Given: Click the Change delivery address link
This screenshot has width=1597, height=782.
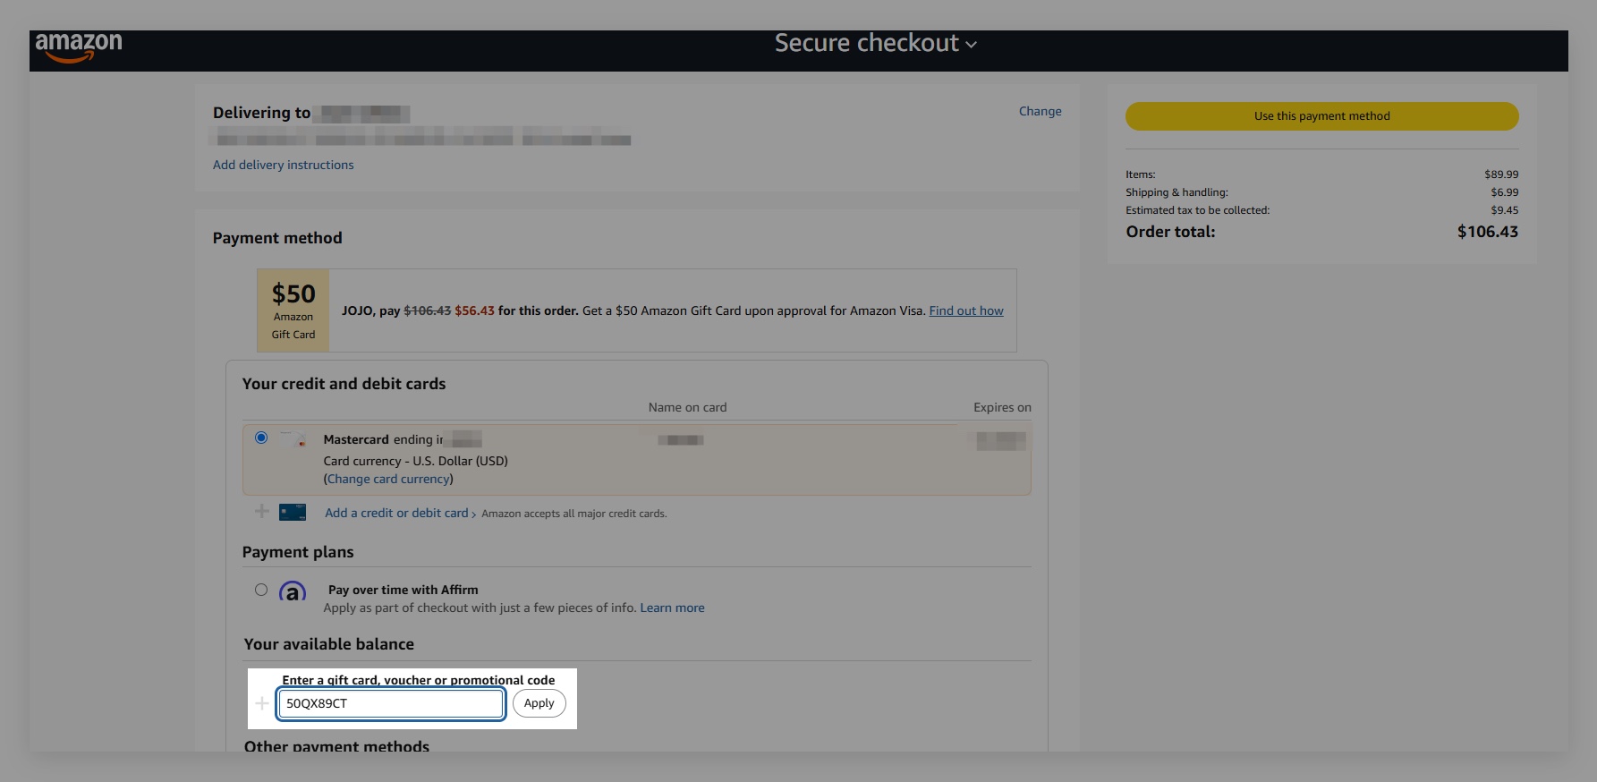Looking at the screenshot, I should coord(1040,111).
